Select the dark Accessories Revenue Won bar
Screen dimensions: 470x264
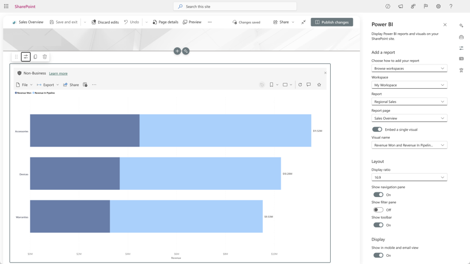(x=85, y=131)
